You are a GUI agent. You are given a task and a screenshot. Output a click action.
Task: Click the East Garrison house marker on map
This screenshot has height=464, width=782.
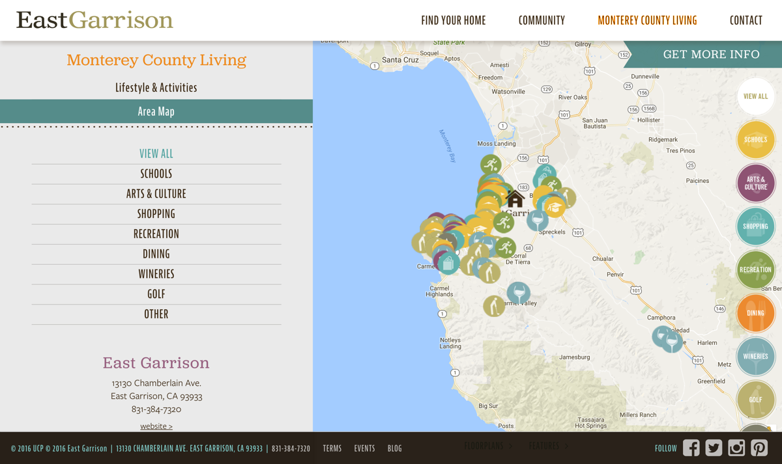(x=515, y=198)
